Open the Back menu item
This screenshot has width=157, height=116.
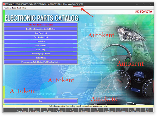click(14, 8)
